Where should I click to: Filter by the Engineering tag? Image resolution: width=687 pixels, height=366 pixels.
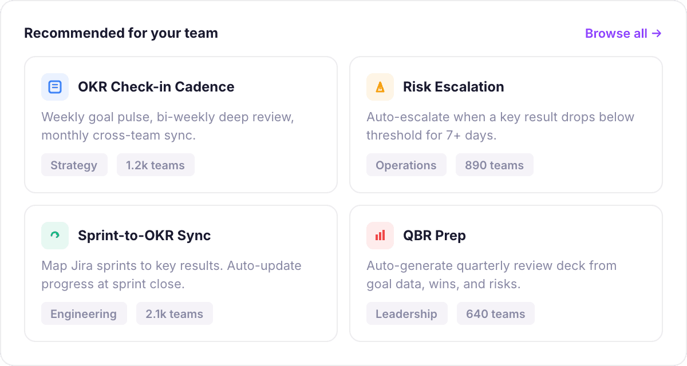click(84, 314)
